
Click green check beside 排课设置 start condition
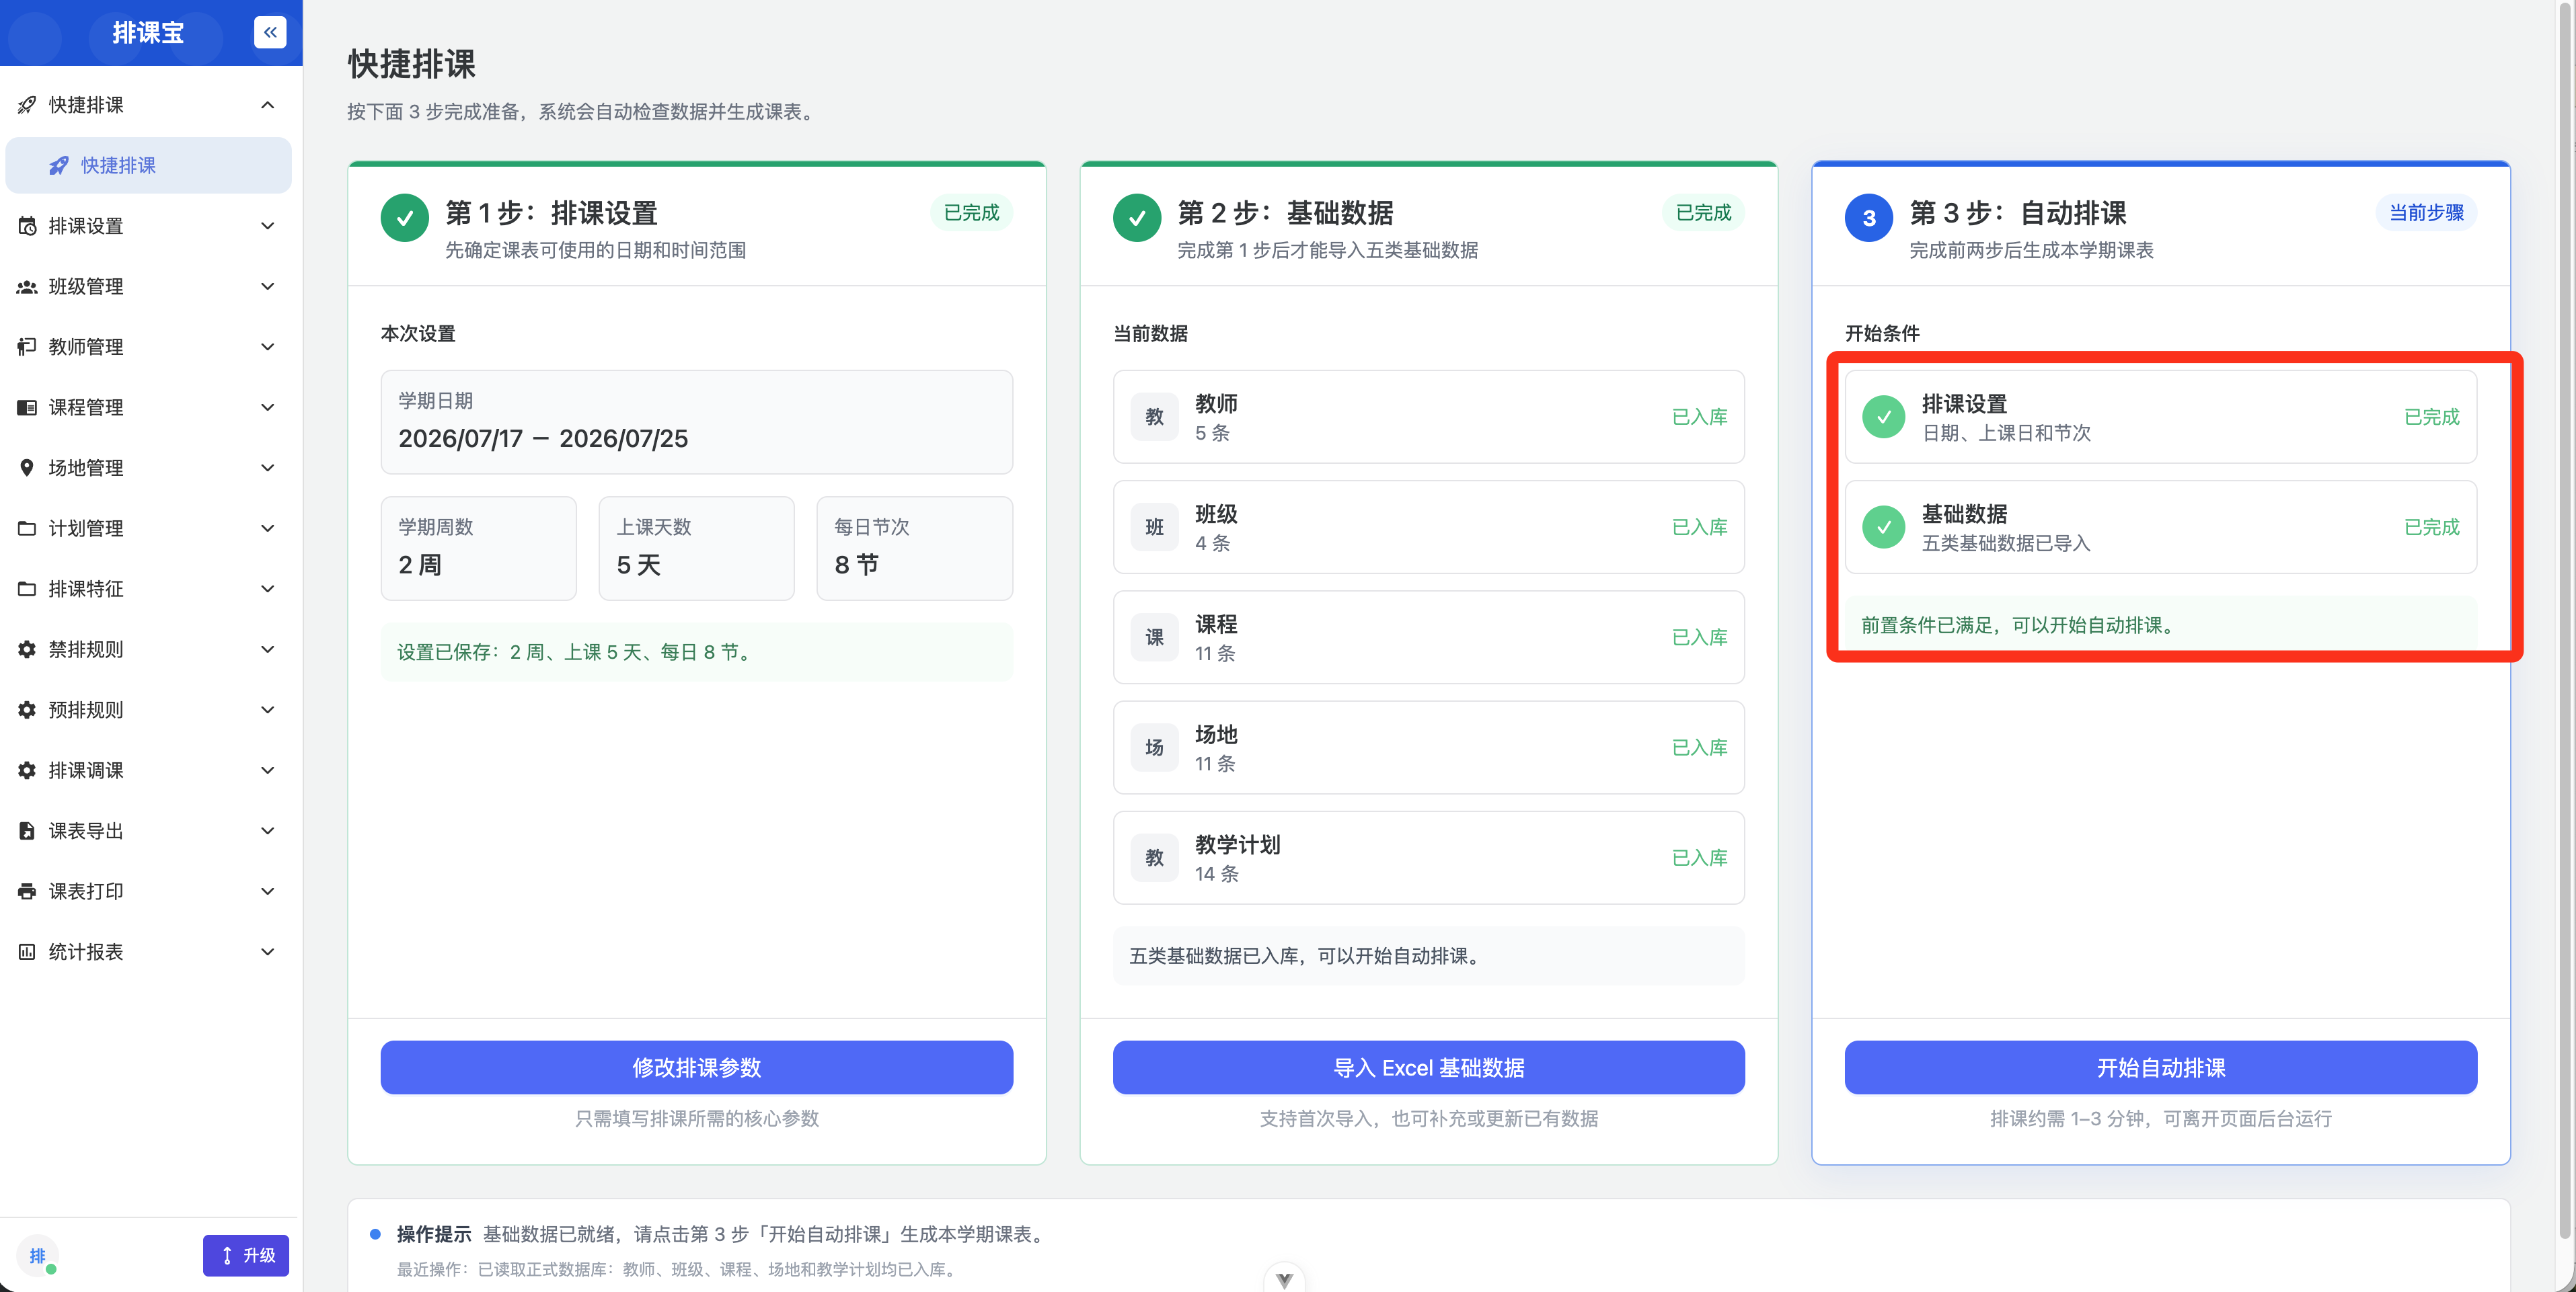tap(1884, 417)
